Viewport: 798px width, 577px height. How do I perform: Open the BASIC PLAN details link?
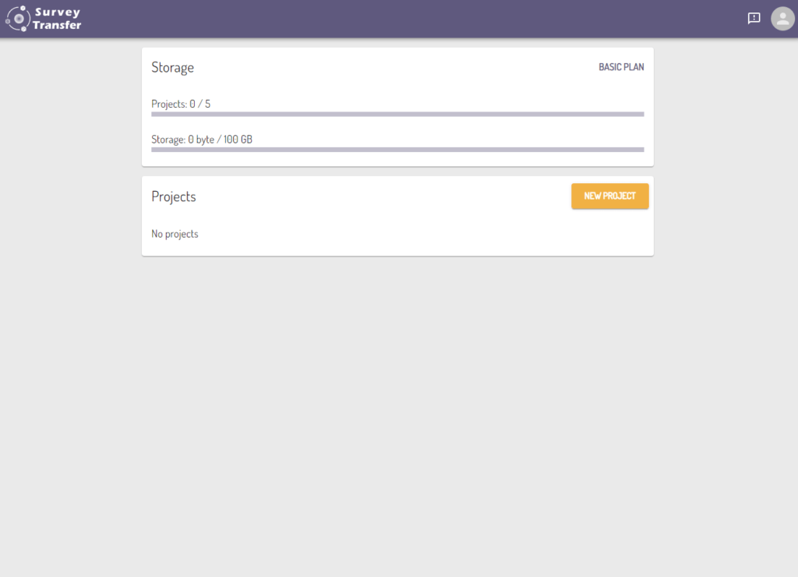[621, 67]
